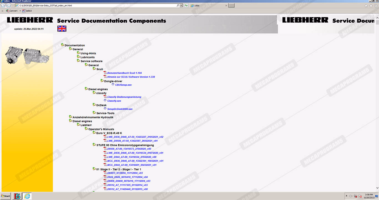Click the red 5 taskbar application icon
The image size is (379, 200).
coord(17,196)
